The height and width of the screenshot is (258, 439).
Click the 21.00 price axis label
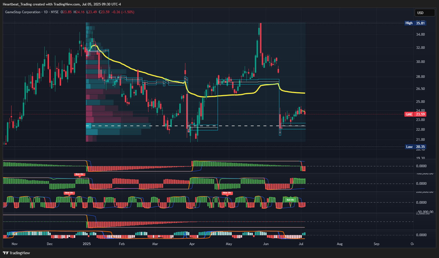tap(421, 140)
